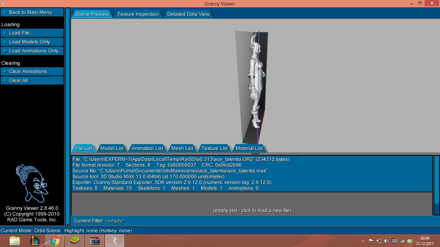Click the Clear All button
Image resolution: width=440 pixels, height=247 pixels.
(32, 80)
